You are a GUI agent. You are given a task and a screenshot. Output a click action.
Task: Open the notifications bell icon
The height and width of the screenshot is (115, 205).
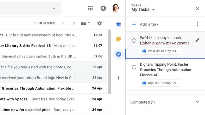[x=103, y=8]
